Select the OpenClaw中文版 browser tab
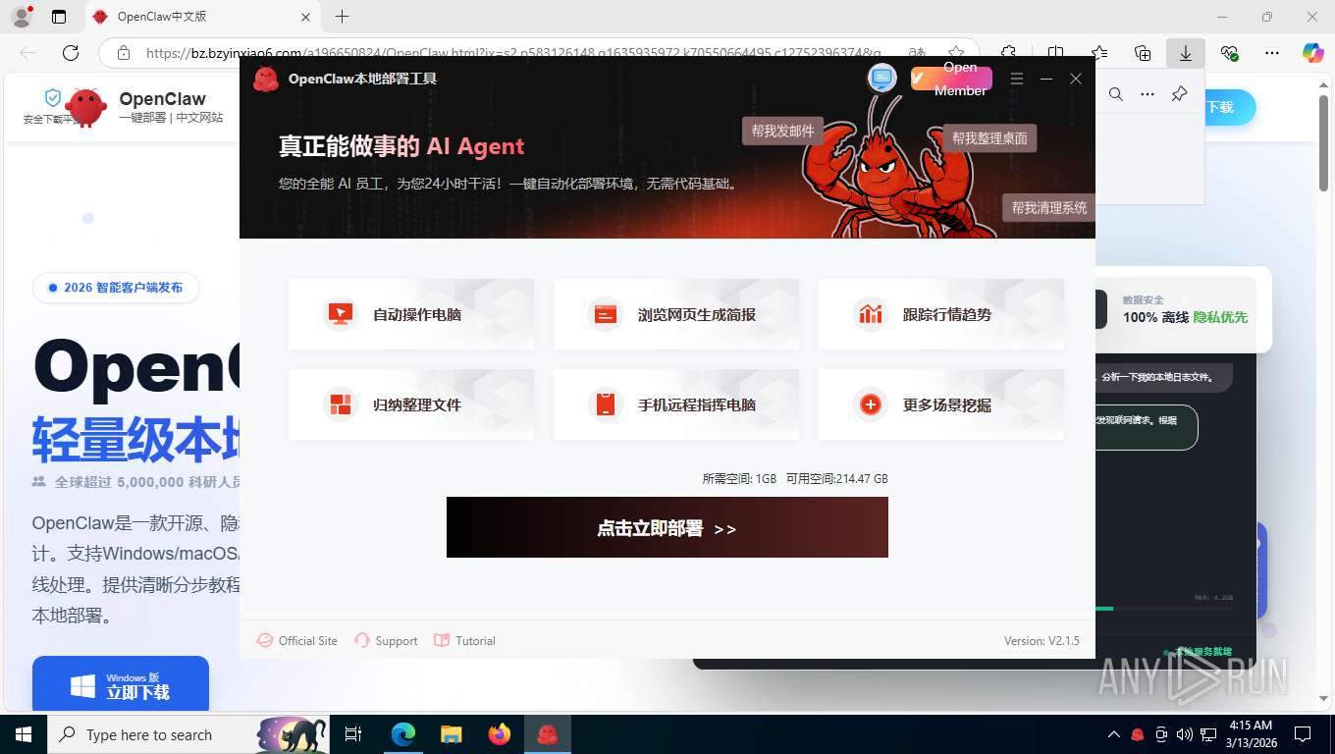Screen dimensions: 1335x754 [x=202, y=17]
